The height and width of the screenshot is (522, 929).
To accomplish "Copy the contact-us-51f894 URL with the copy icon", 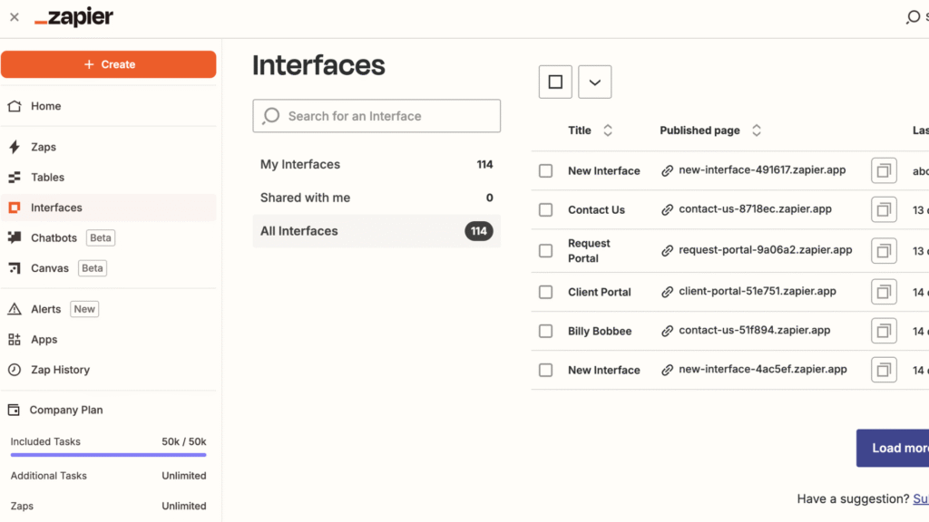I will pyautogui.click(x=884, y=331).
